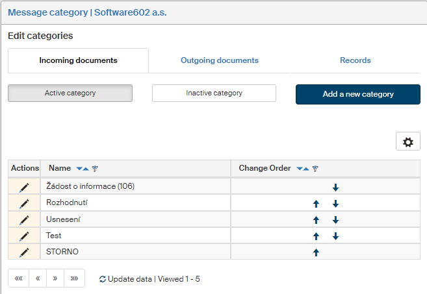Viewport: 427px width, 294px height.
Task: Switch to Outgoing documents tab
Action: coord(220,60)
